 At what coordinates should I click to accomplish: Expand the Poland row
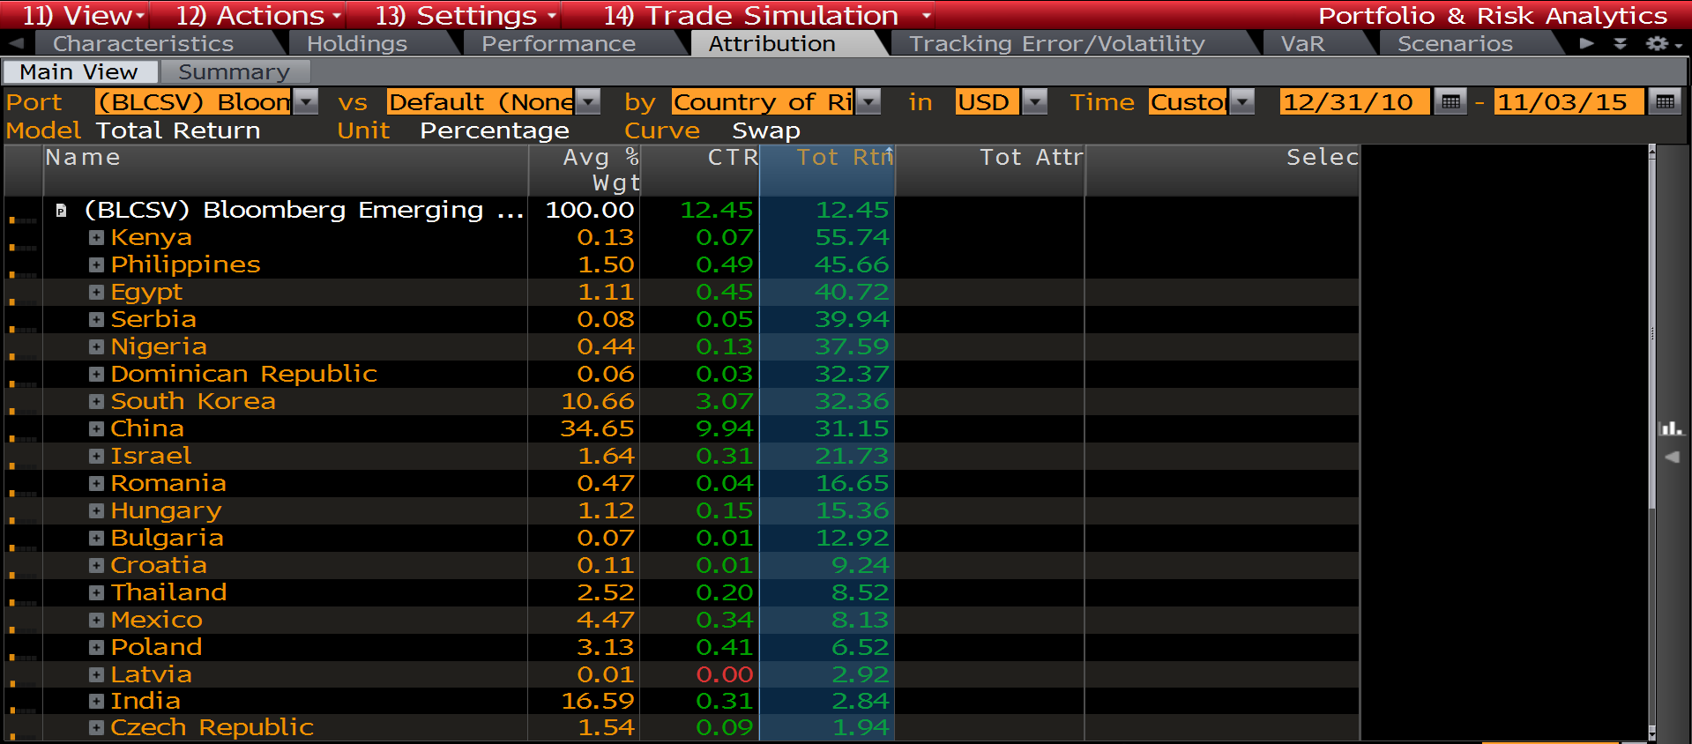(x=96, y=648)
